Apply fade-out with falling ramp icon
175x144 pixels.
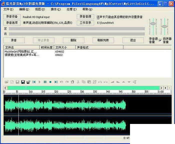(118, 82)
